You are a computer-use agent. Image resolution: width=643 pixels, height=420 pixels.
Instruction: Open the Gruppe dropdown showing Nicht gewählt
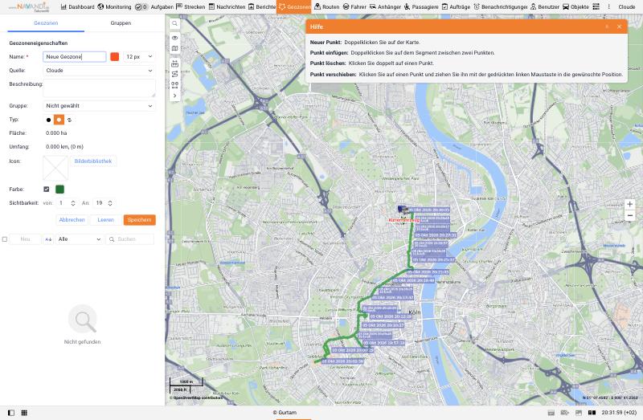pyautogui.click(x=99, y=106)
